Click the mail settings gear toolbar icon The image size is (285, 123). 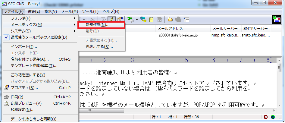tap(143, 19)
